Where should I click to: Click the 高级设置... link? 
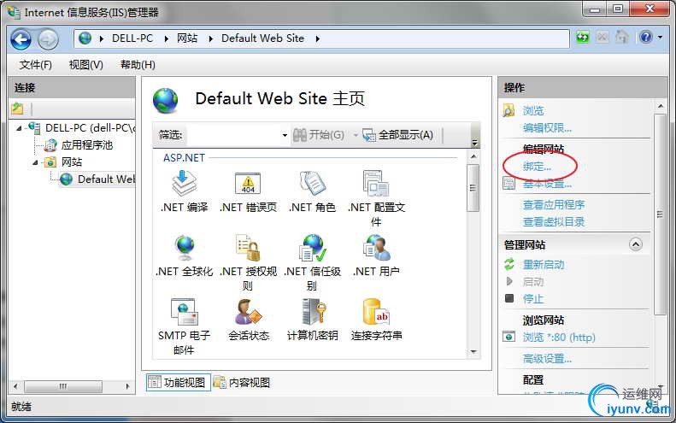point(547,358)
